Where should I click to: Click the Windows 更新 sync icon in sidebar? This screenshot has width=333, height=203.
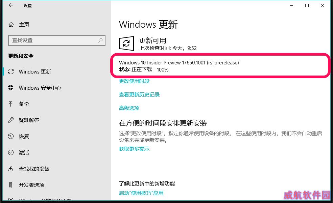tap(11, 71)
